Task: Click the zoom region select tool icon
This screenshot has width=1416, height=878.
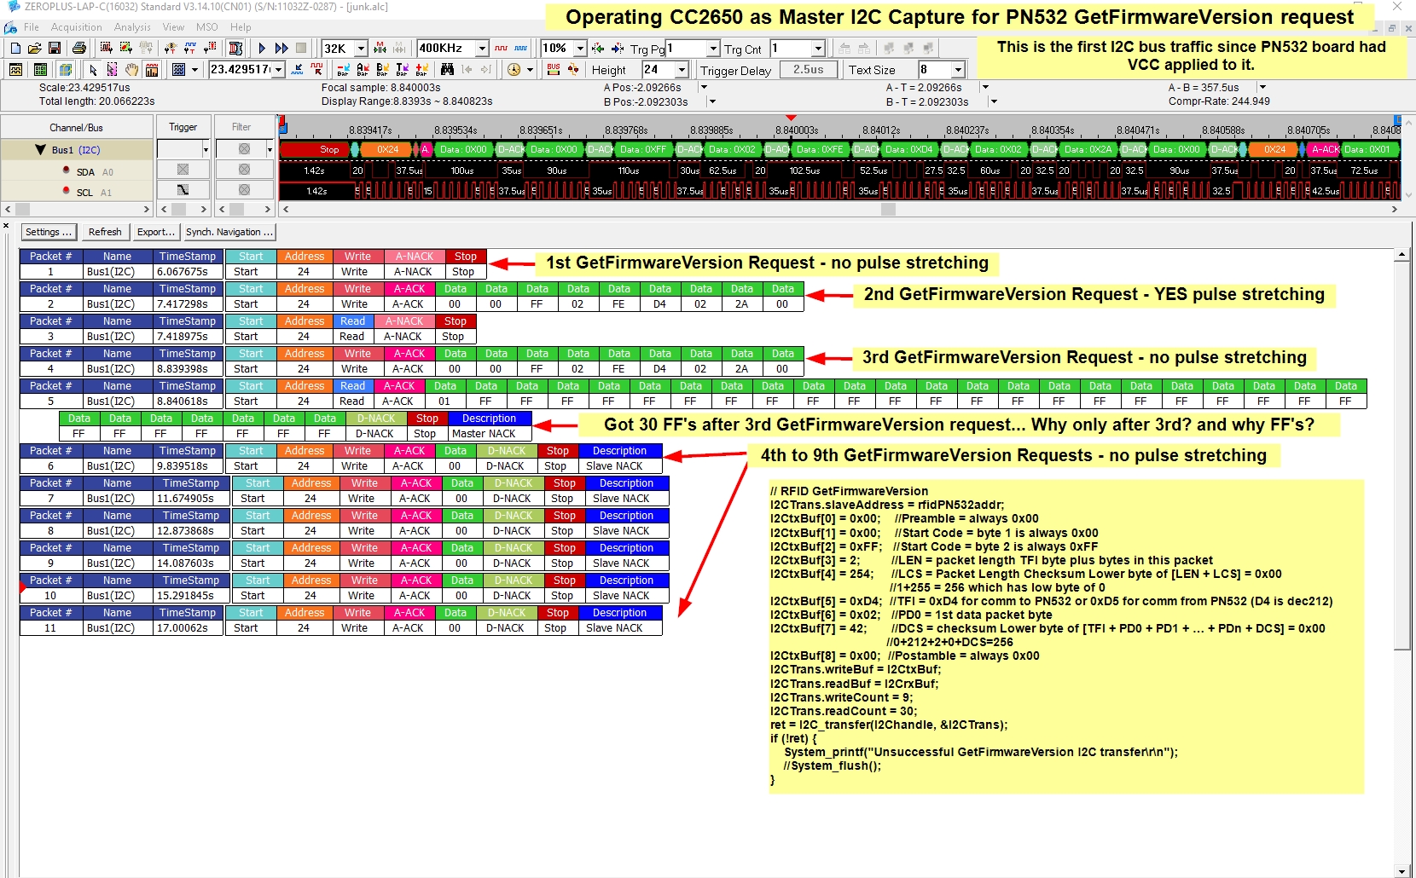Action: click(x=112, y=70)
